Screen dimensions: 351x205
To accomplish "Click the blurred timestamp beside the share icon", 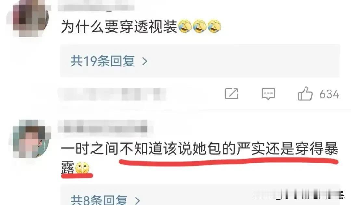I will (112, 94).
